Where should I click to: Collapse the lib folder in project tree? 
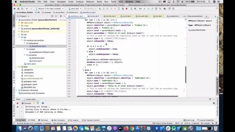(19, 37)
